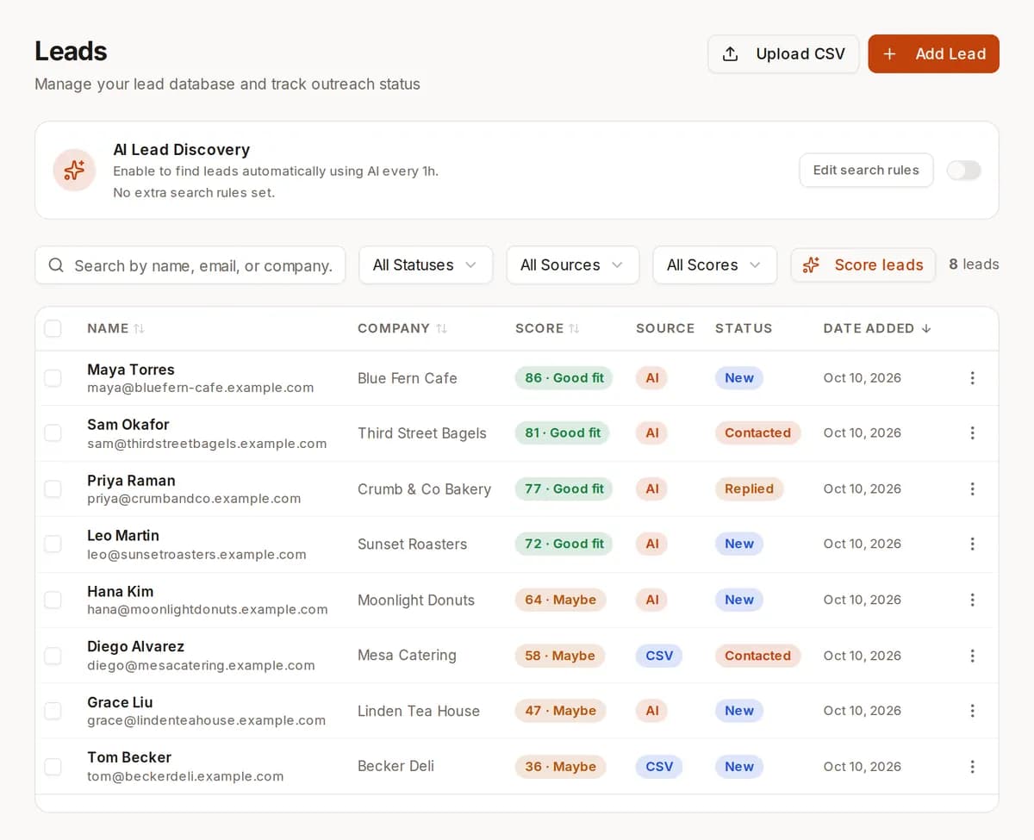This screenshot has width=1034, height=840.
Task: Check the box for Grace Liu
Action: click(53, 711)
